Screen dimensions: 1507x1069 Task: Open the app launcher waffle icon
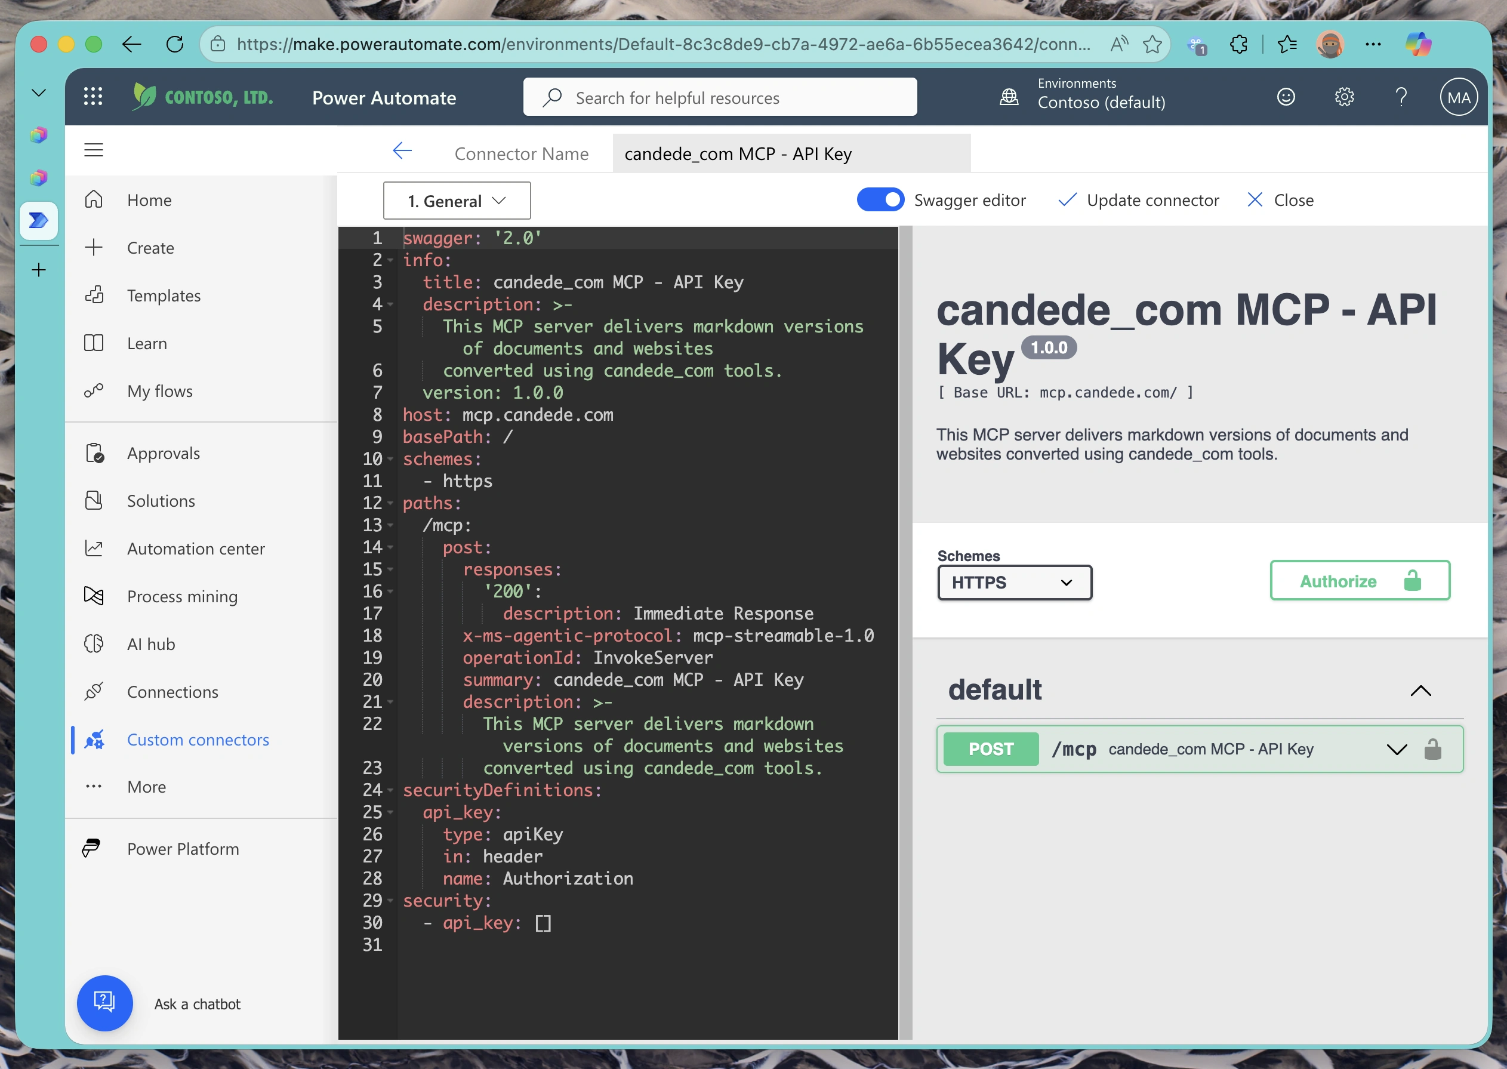(x=93, y=97)
